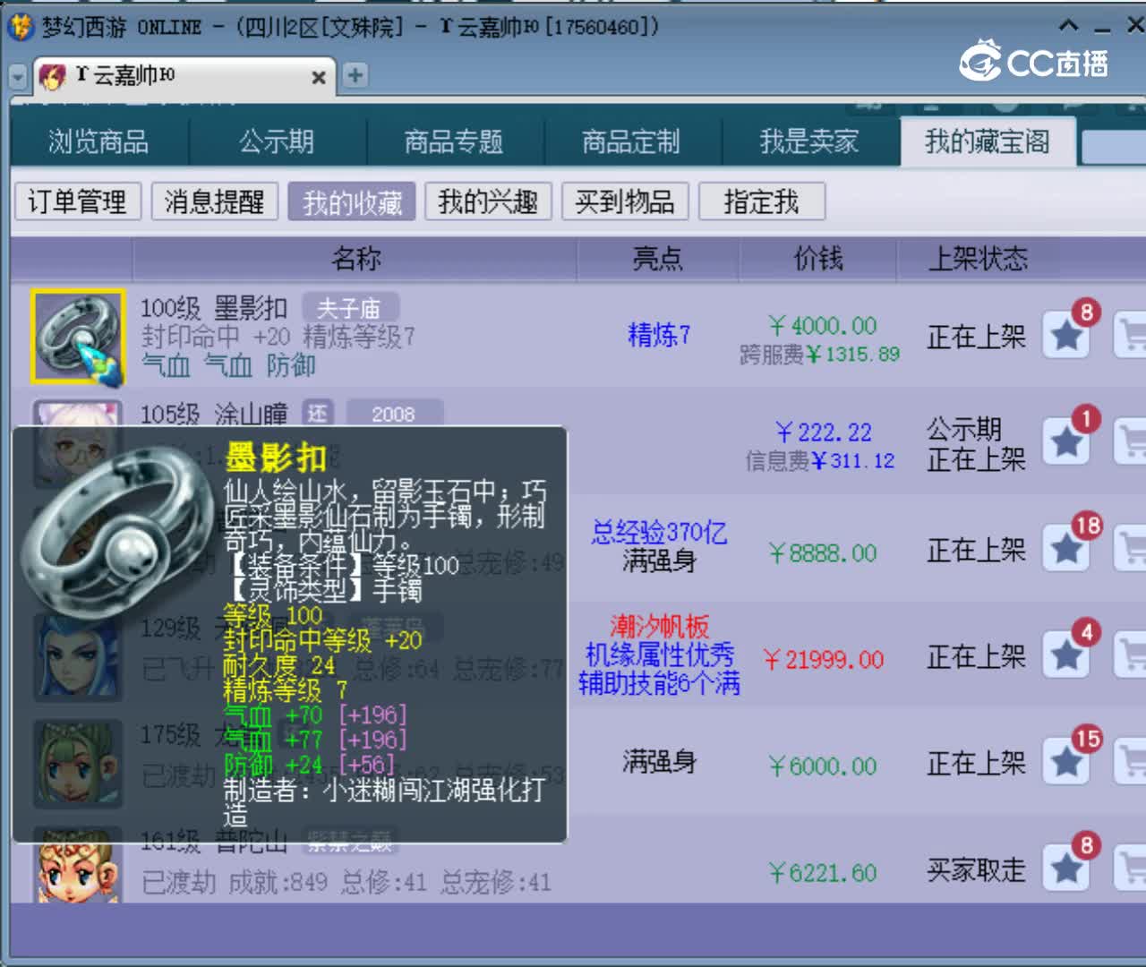Open 我的收藏 section

352,201
